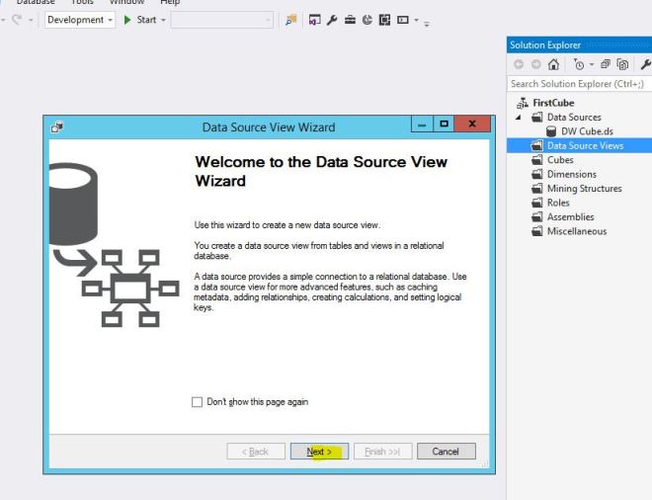The height and width of the screenshot is (500, 652).
Task: Collapse the Data Sources tree node
Action: tap(520, 118)
